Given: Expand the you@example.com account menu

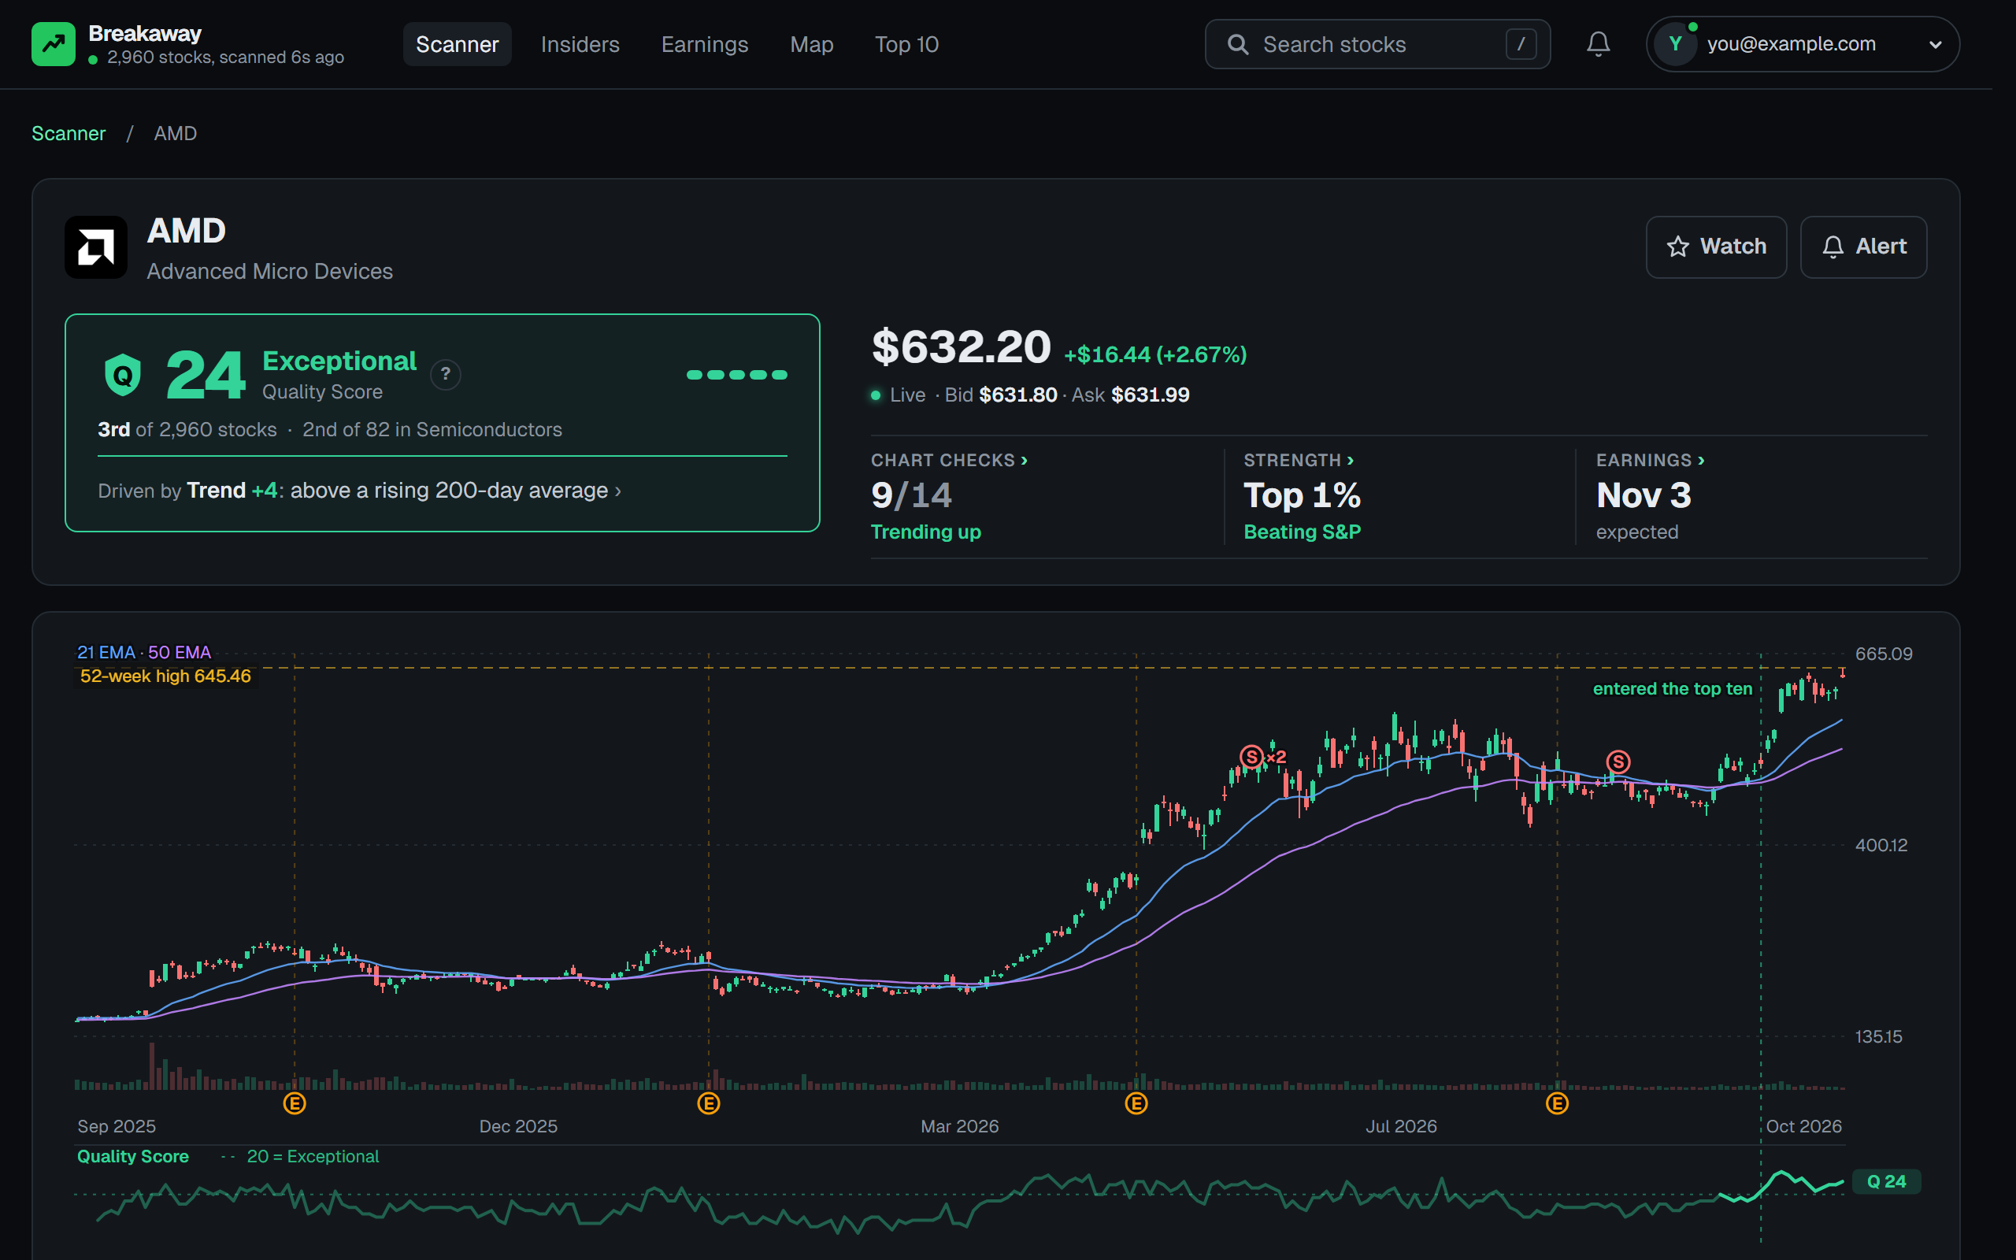Looking at the screenshot, I should point(1802,44).
